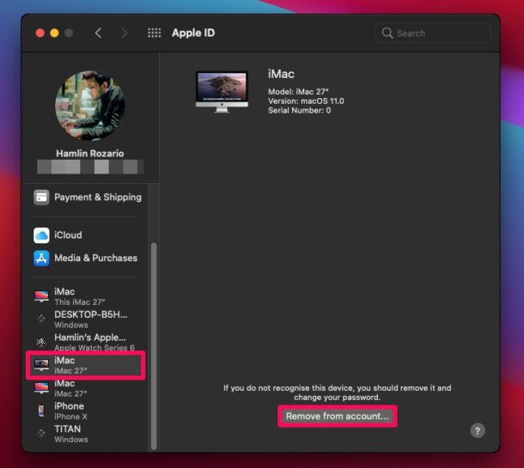Go back with the left chevron

point(98,33)
